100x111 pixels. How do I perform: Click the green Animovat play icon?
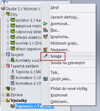point(46,24)
